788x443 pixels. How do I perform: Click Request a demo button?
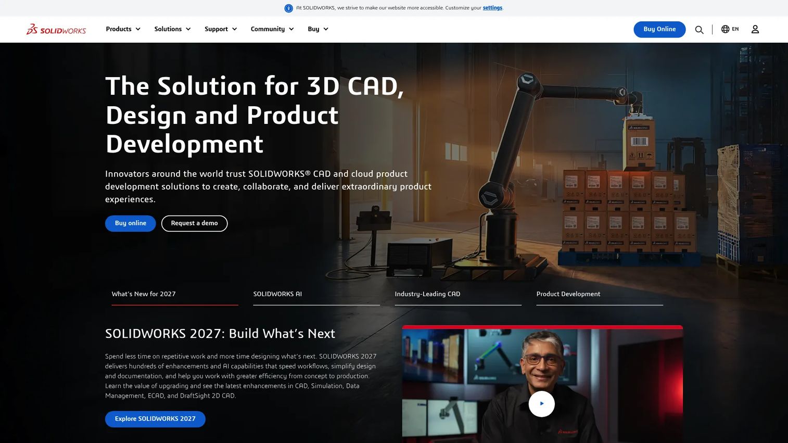tap(194, 223)
